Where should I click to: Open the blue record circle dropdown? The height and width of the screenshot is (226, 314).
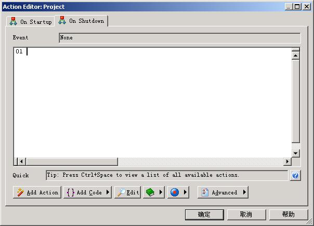(178, 192)
